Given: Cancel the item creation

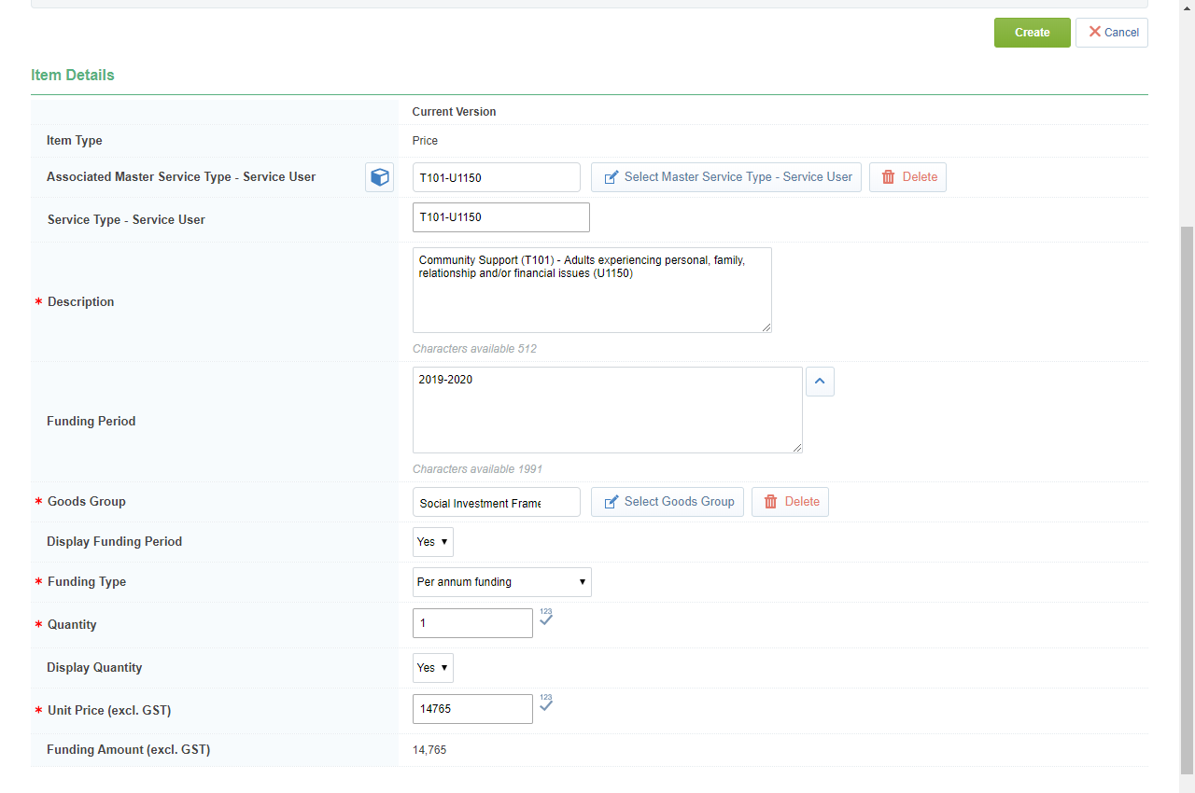Looking at the screenshot, I should 1111,33.
